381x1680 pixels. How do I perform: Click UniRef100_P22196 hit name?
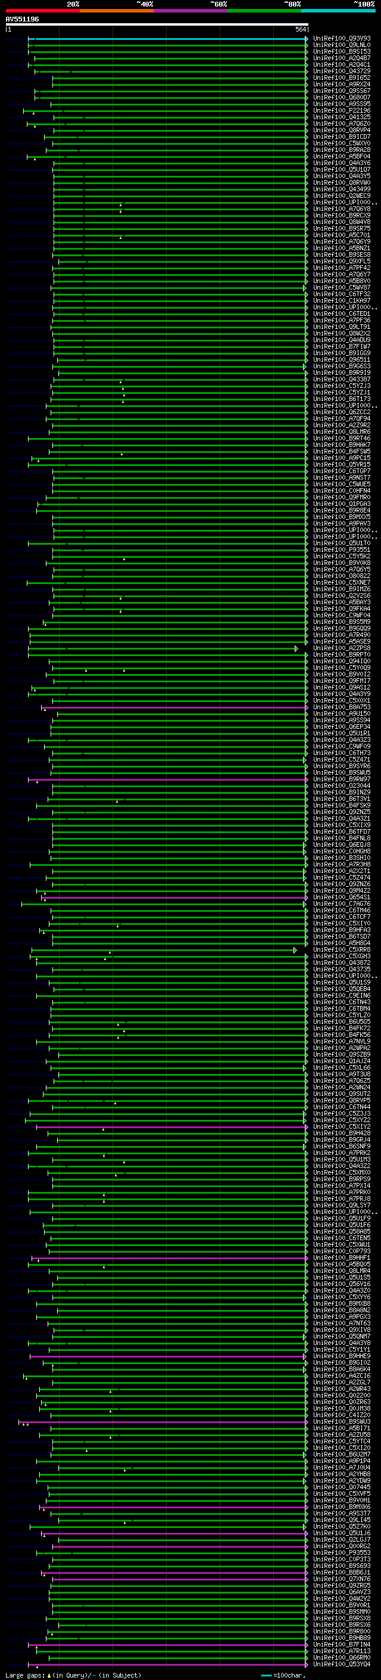(x=342, y=111)
